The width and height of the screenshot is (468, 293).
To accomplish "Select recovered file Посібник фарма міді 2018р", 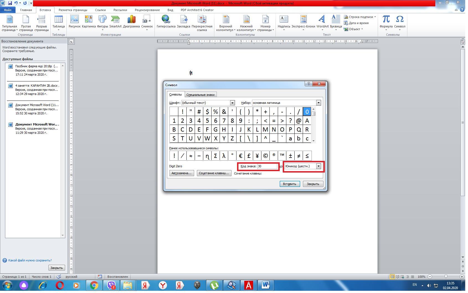I will (x=34, y=70).
